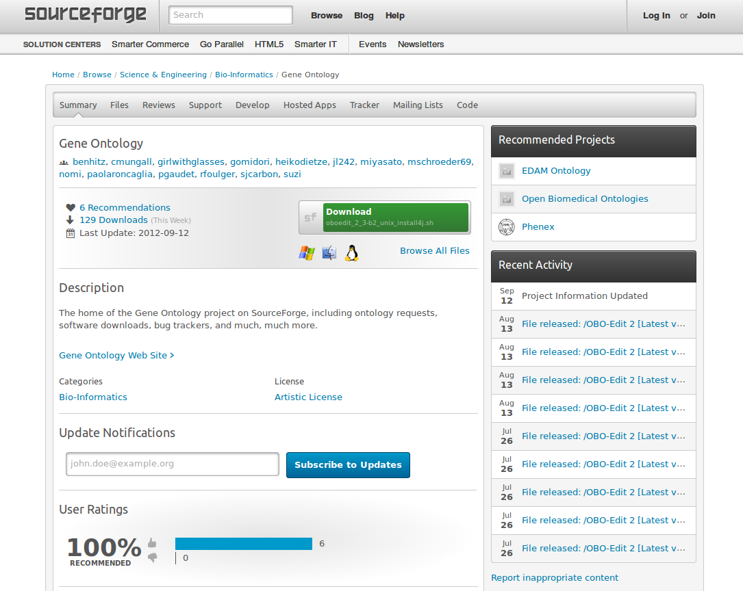Switch to the Reviews tab

[159, 105]
